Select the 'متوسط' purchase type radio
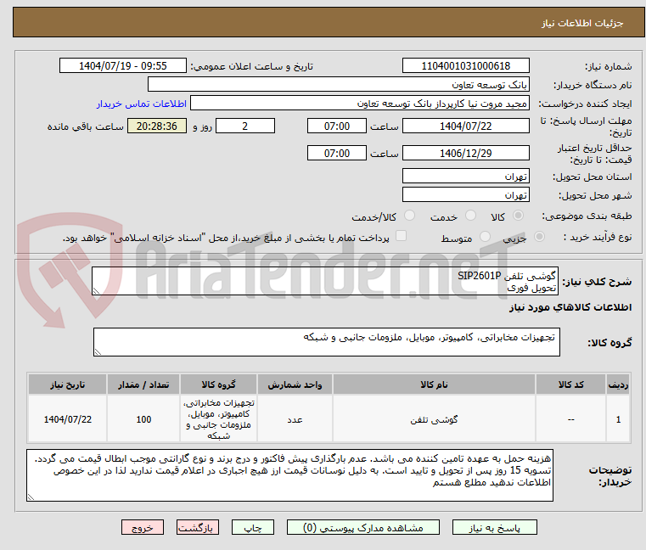 [485, 237]
